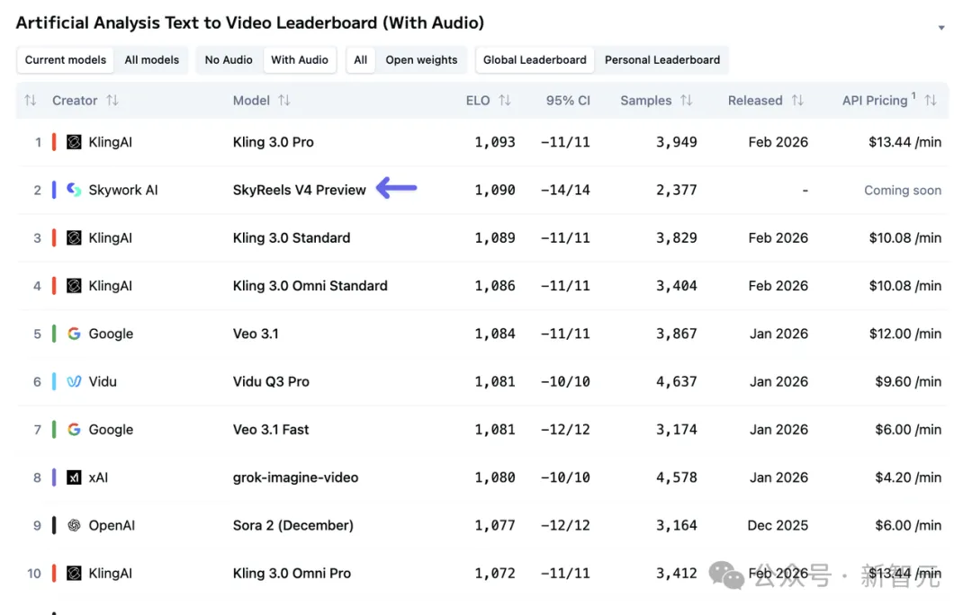The image size is (972, 615).
Task: Sort by the API Pricing column arrows
Action: coord(931,101)
